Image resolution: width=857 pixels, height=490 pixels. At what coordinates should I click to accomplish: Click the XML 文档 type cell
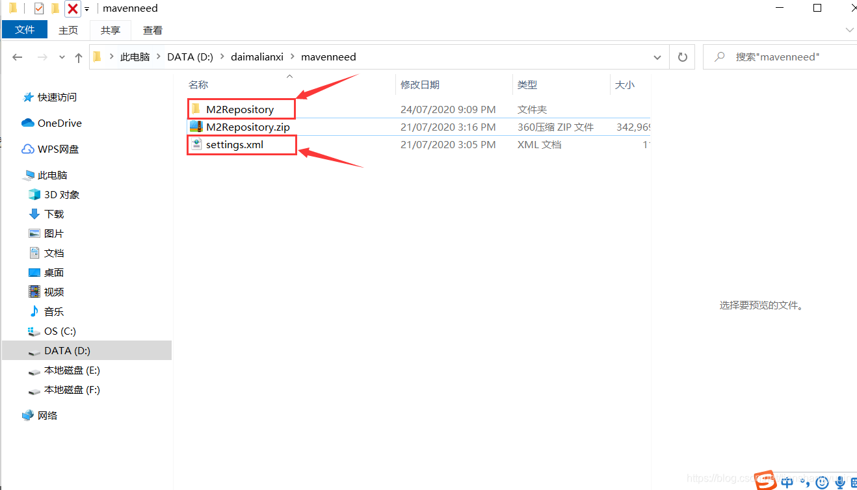coord(539,144)
